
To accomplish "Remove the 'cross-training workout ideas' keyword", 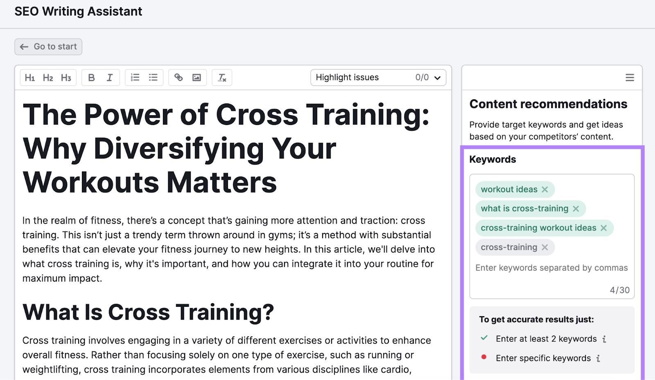I will pyautogui.click(x=604, y=228).
